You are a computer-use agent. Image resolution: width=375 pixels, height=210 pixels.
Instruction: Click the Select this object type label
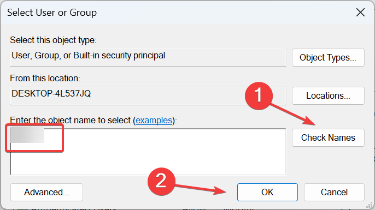[53, 40]
